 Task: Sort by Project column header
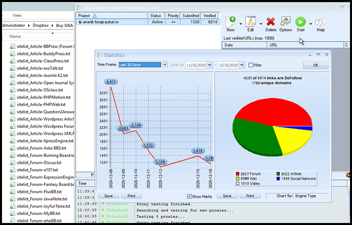click(112, 15)
